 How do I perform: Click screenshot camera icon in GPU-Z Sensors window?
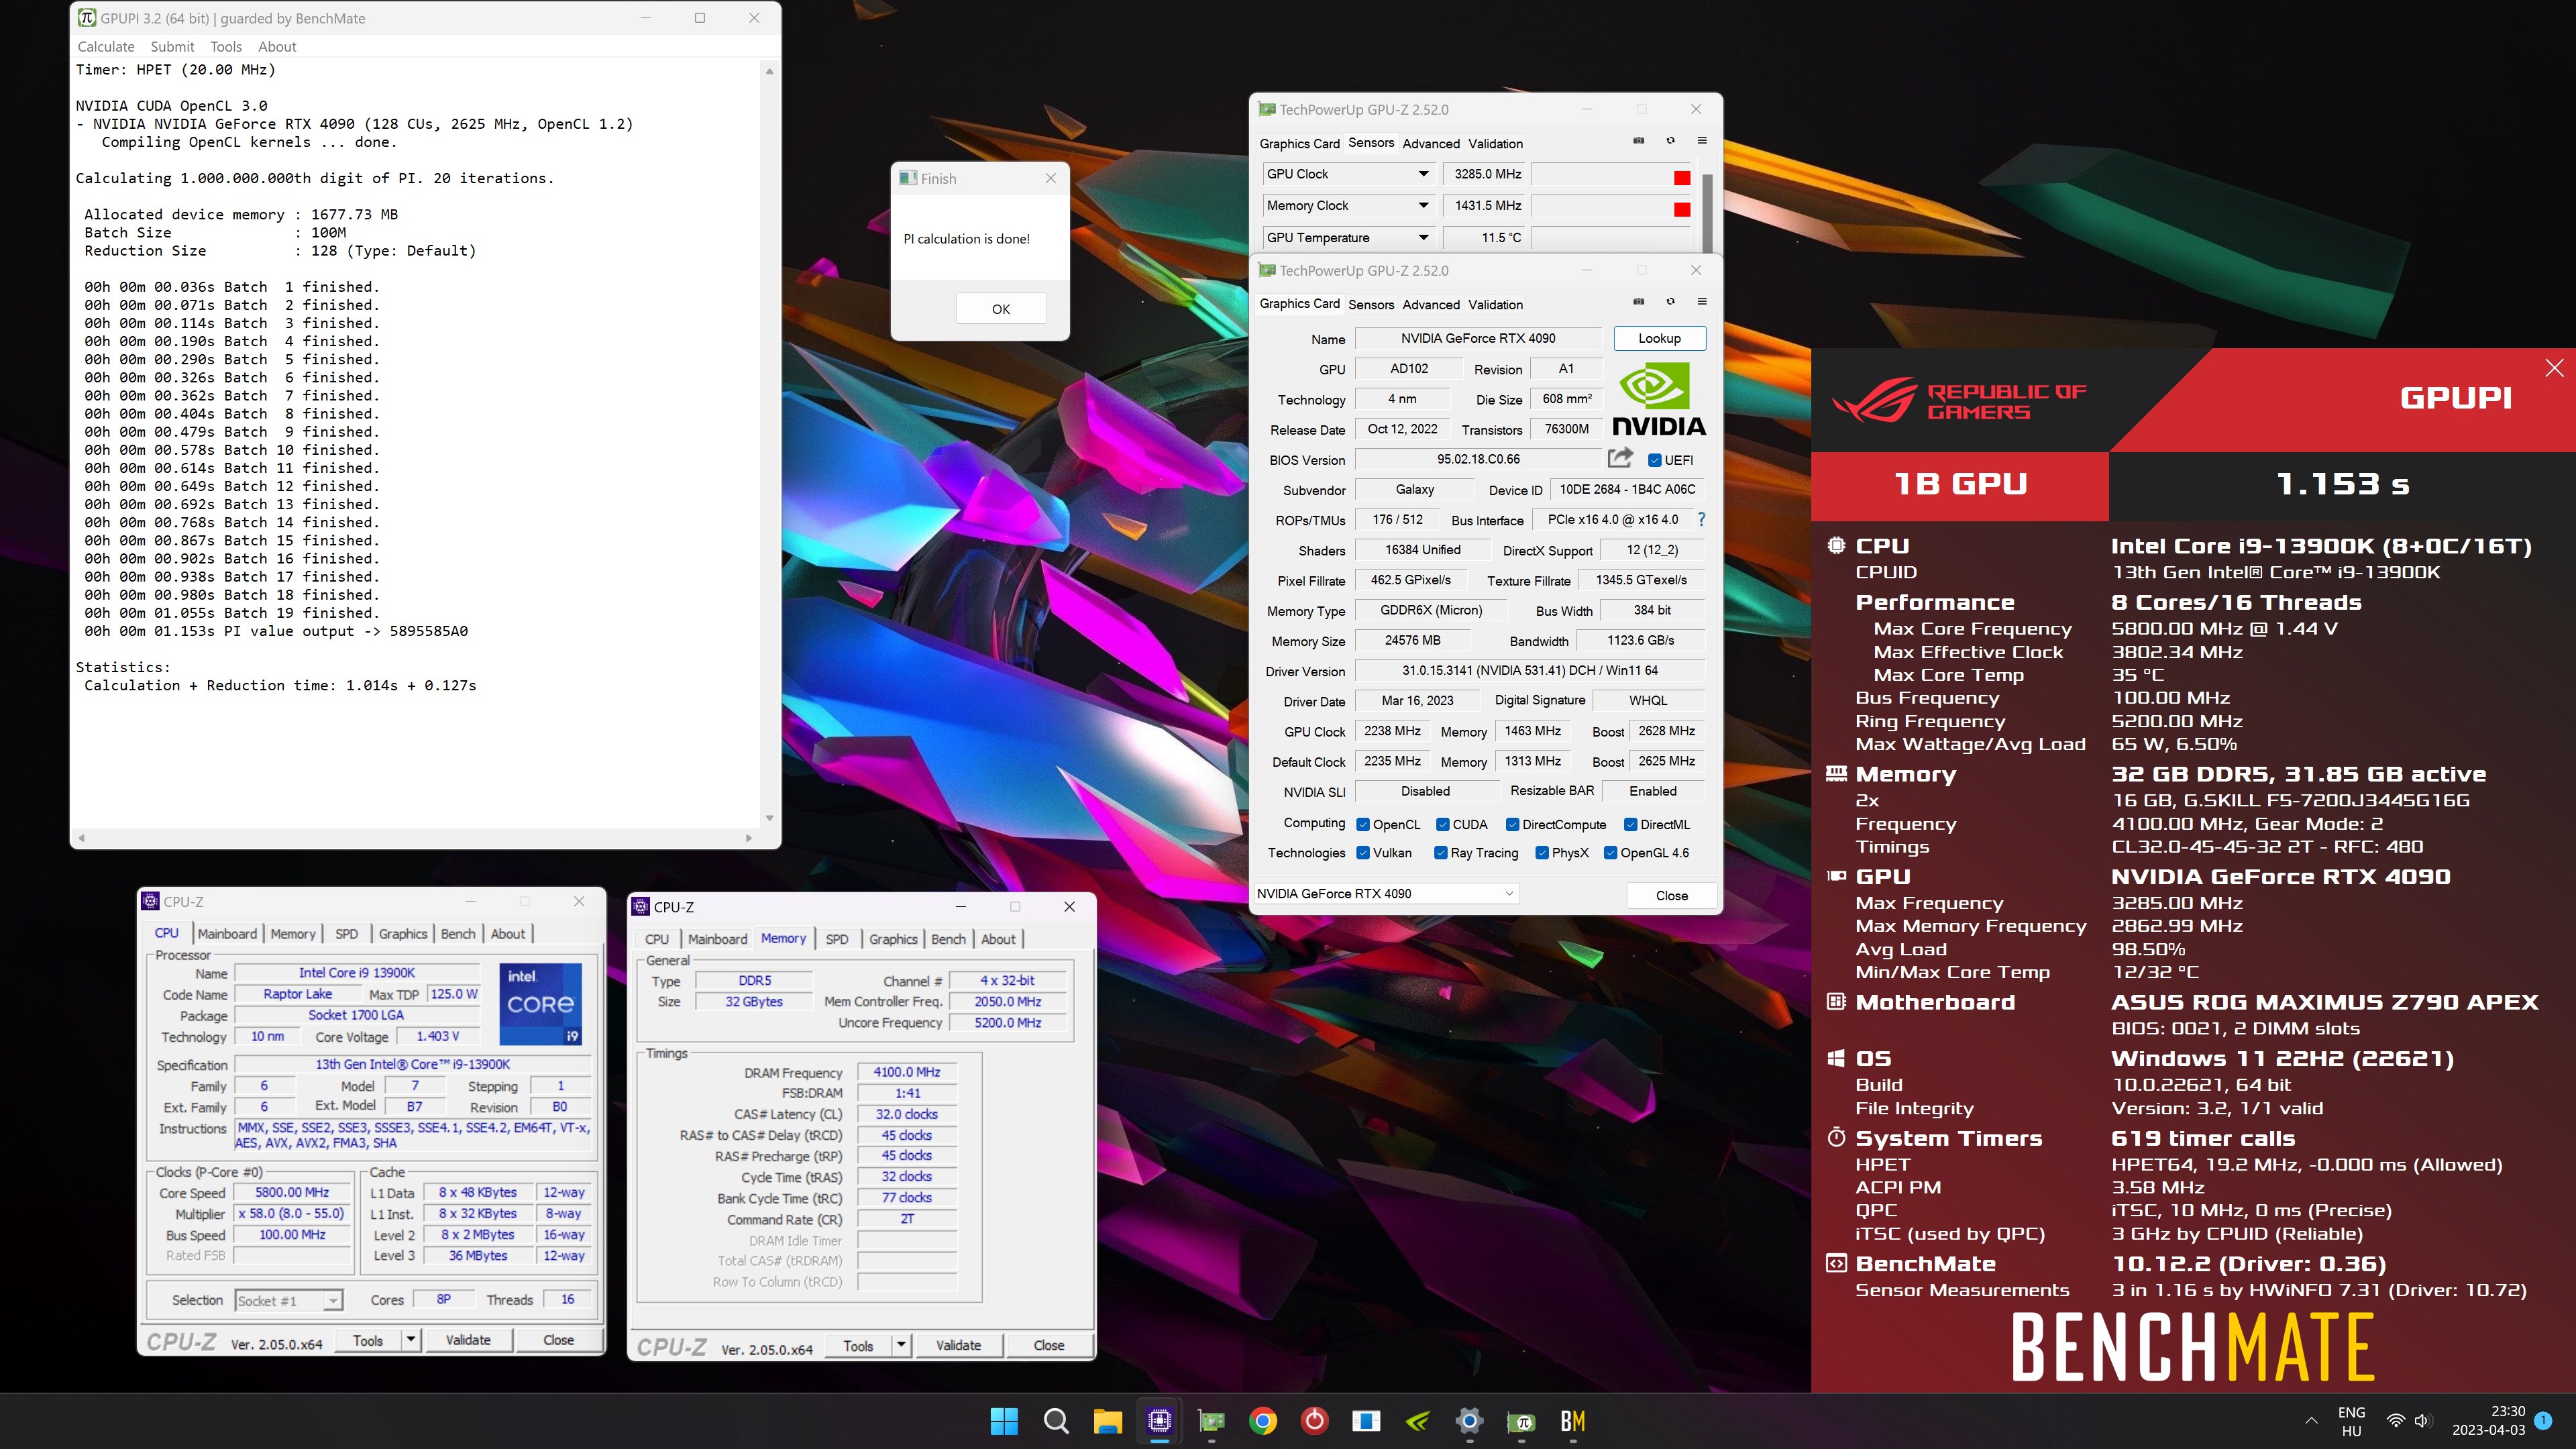click(x=1638, y=141)
